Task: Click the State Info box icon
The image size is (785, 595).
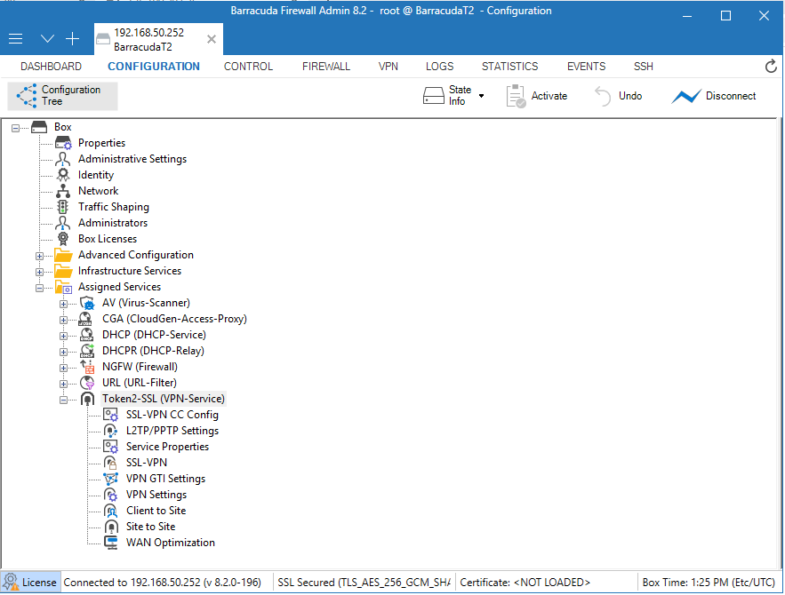Action: point(434,96)
